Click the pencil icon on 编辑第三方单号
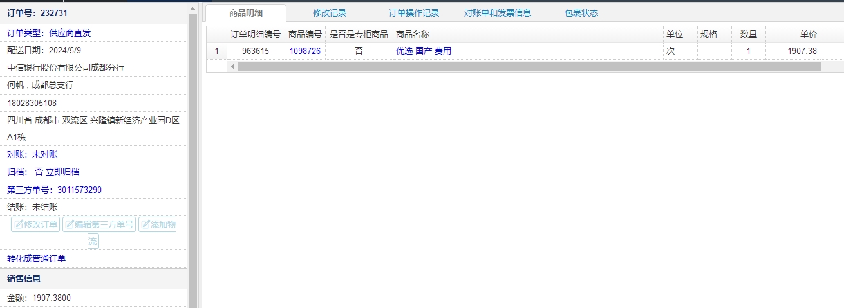The image size is (844, 308). pos(70,224)
